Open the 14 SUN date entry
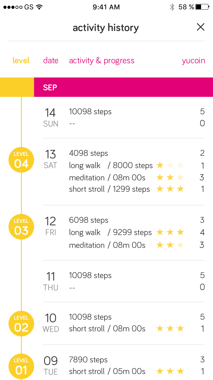Screen dimensions: 213x380 pyautogui.click(x=51, y=117)
